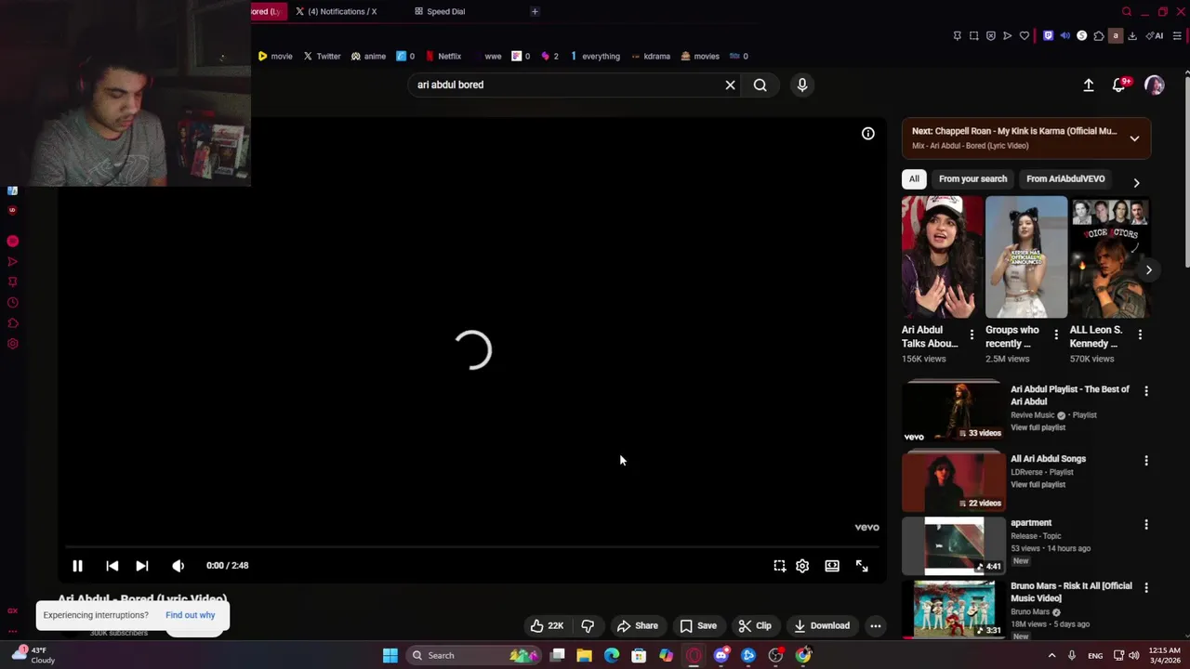Open more actions (three dots) under the video

[875, 625]
